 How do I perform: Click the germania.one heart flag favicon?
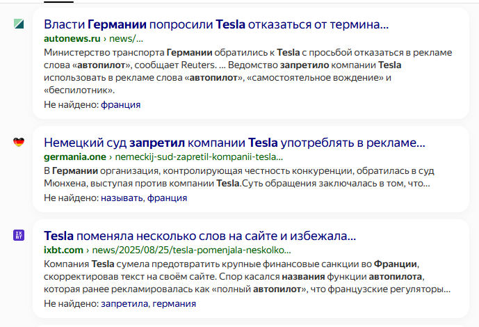[19, 143]
